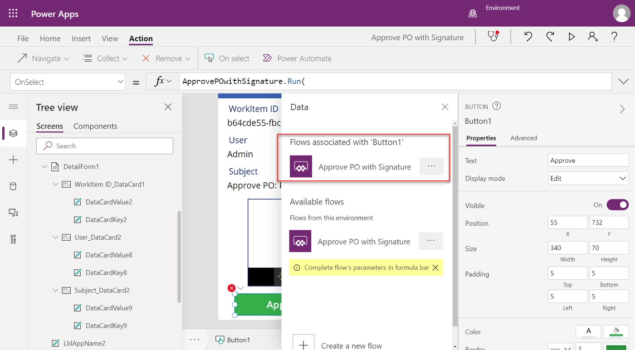Select available Approve PO with Signature flow

350,241
